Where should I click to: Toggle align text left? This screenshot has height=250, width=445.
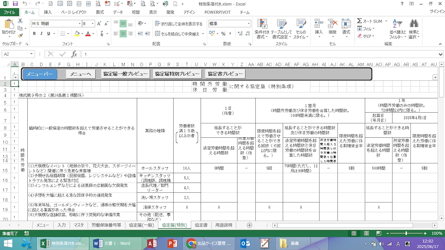point(116,34)
